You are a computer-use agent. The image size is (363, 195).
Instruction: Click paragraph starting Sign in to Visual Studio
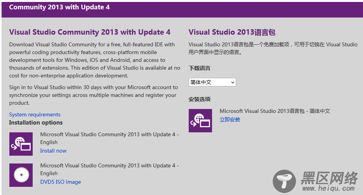click(93, 95)
